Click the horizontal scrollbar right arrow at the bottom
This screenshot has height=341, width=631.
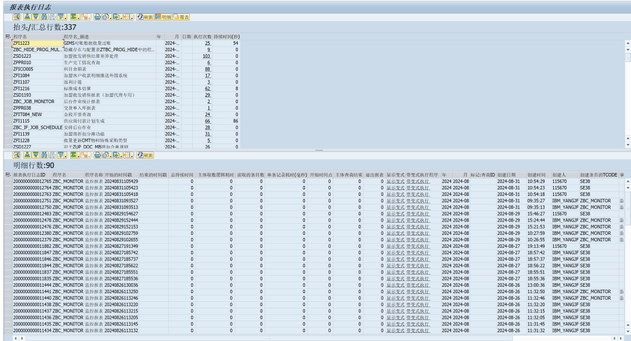pos(620,339)
